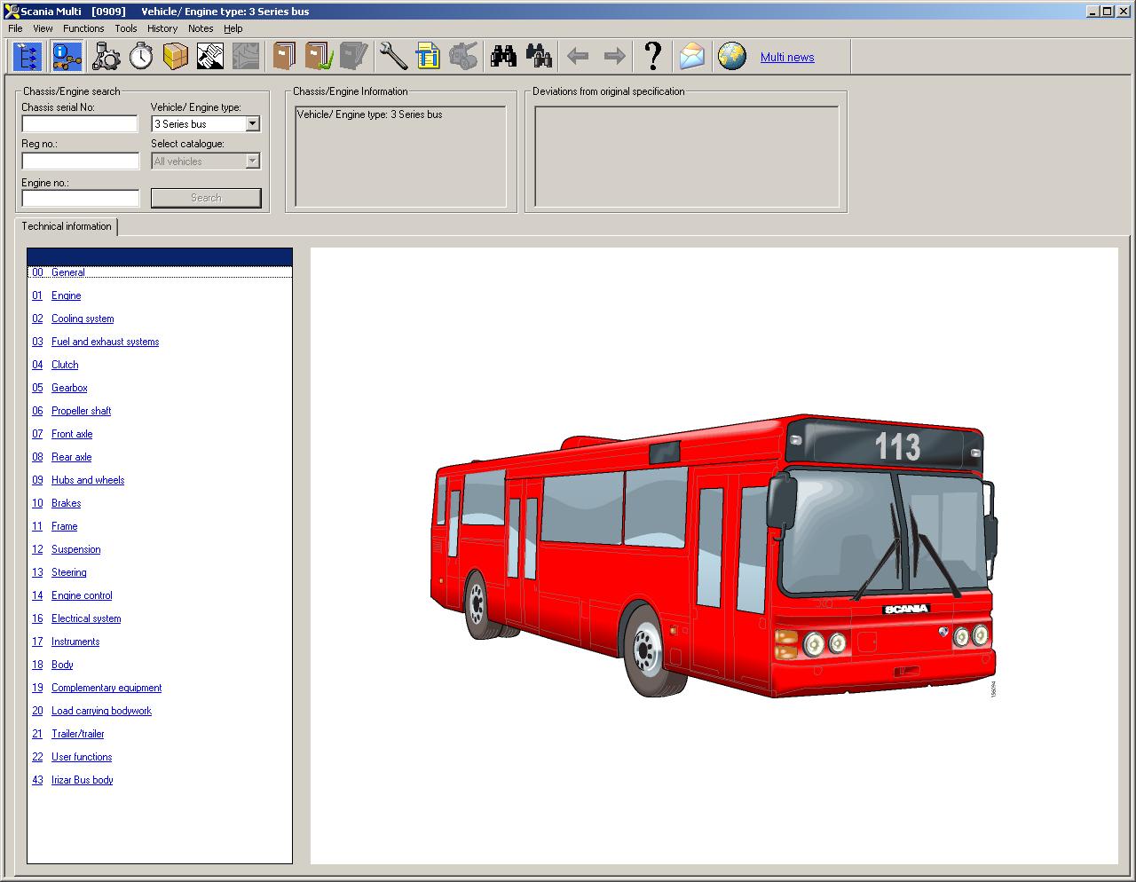
Task: Open the Instruments section link
Action: pos(75,642)
